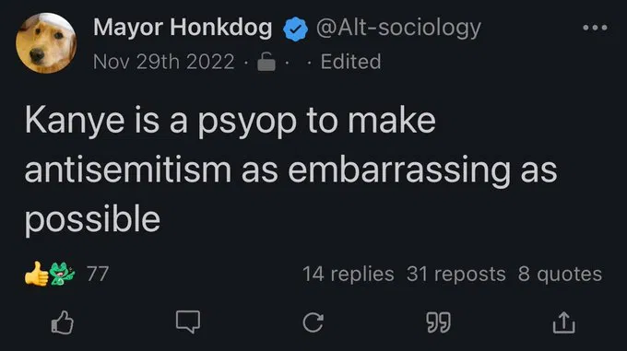The image size is (627, 351).
Task: Quote the post with the quotation-marks icon
Action: (438, 322)
